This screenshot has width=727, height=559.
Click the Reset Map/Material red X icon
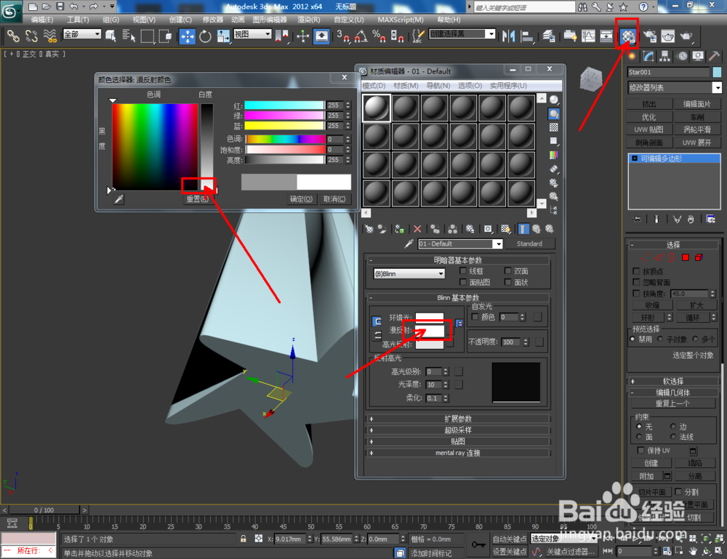(x=417, y=229)
